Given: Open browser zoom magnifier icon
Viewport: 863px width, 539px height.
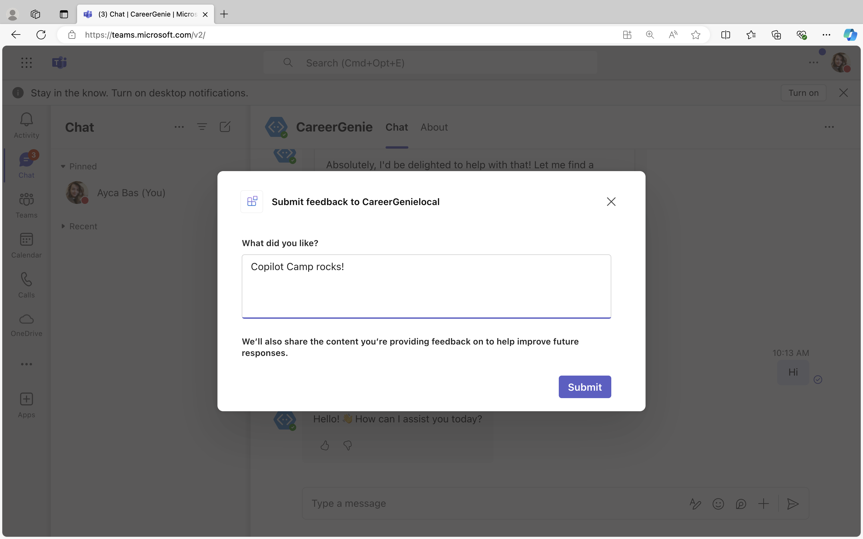Looking at the screenshot, I should point(650,35).
